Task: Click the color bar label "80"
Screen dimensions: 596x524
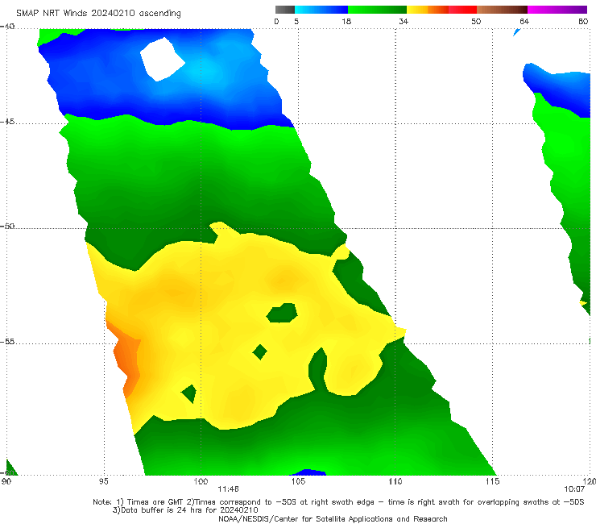Action: pyautogui.click(x=583, y=21)
